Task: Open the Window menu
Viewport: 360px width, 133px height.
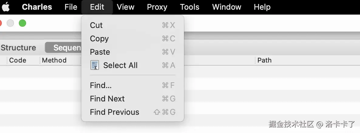Action: coord(227,7)
